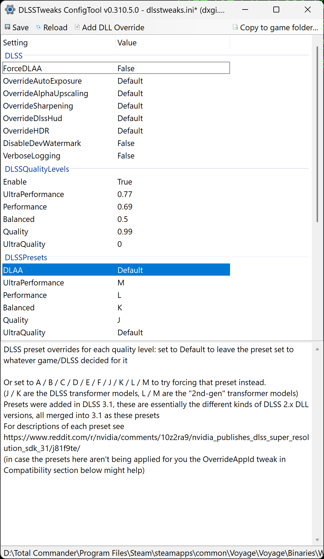Image resolution: width=324 pixels, height=559 pixels.
Task: Click the DLSSTweaks gear app icon
Action: (x=10, y=10)
